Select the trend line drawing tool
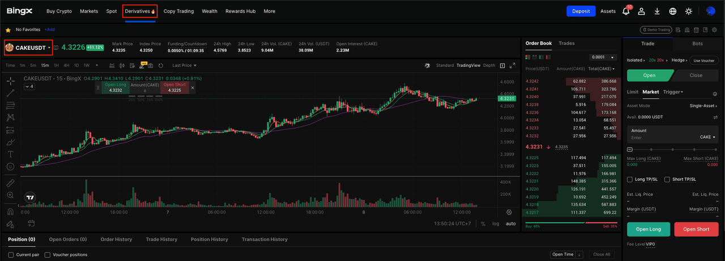The image size is (725, 261). (x=10, y=93)
